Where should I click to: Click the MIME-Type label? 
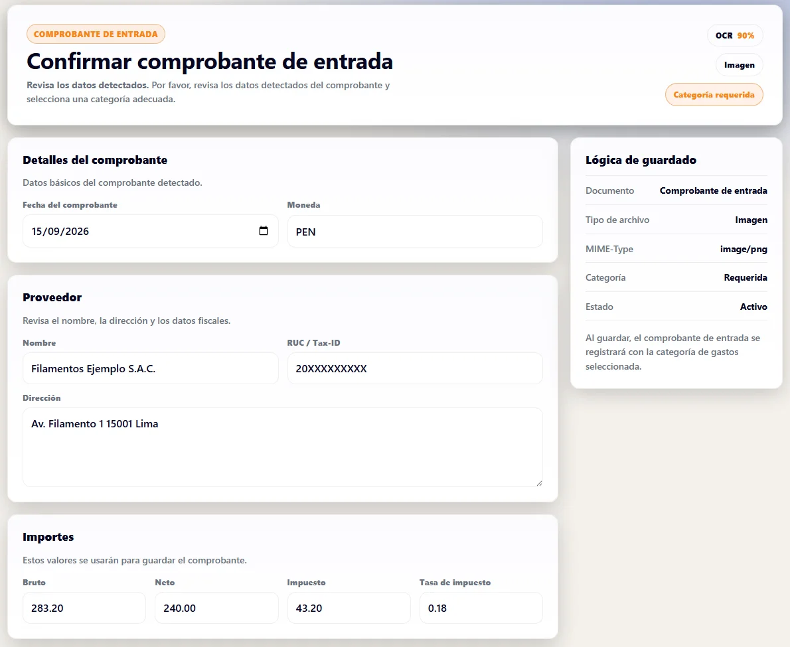tap(609, 249)
